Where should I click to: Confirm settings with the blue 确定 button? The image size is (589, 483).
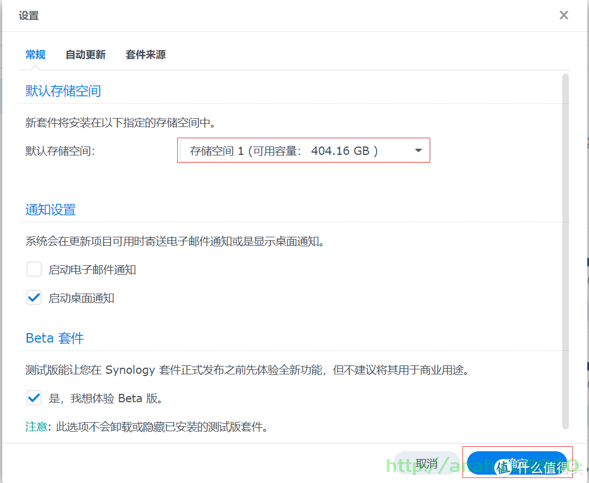(517, 463)
